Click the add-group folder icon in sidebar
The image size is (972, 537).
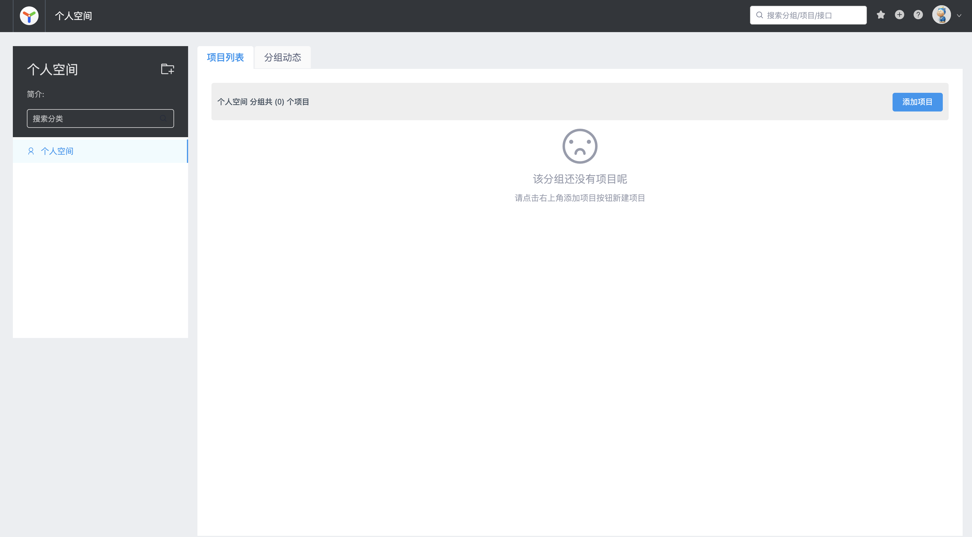click(167, 69)
